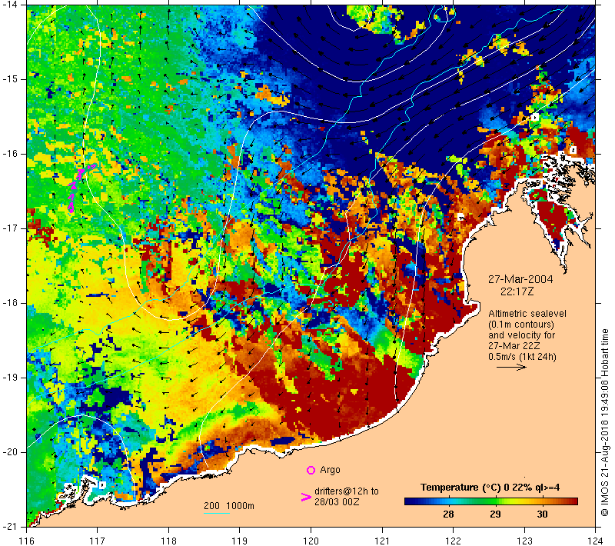Click the '118' longitude axis label

pos(168,541)
